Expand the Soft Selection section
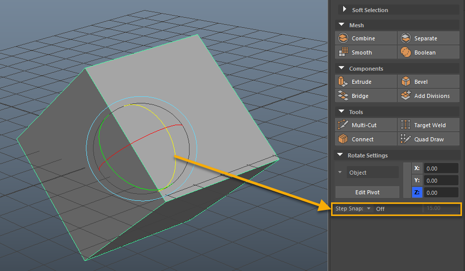 pos(344,9)
